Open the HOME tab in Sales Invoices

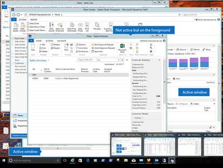[39, 41]
